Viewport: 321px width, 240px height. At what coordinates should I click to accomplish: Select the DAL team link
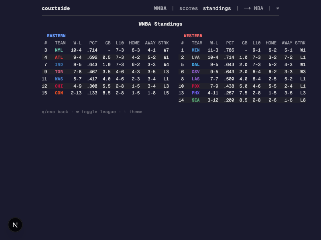(195, 64)
